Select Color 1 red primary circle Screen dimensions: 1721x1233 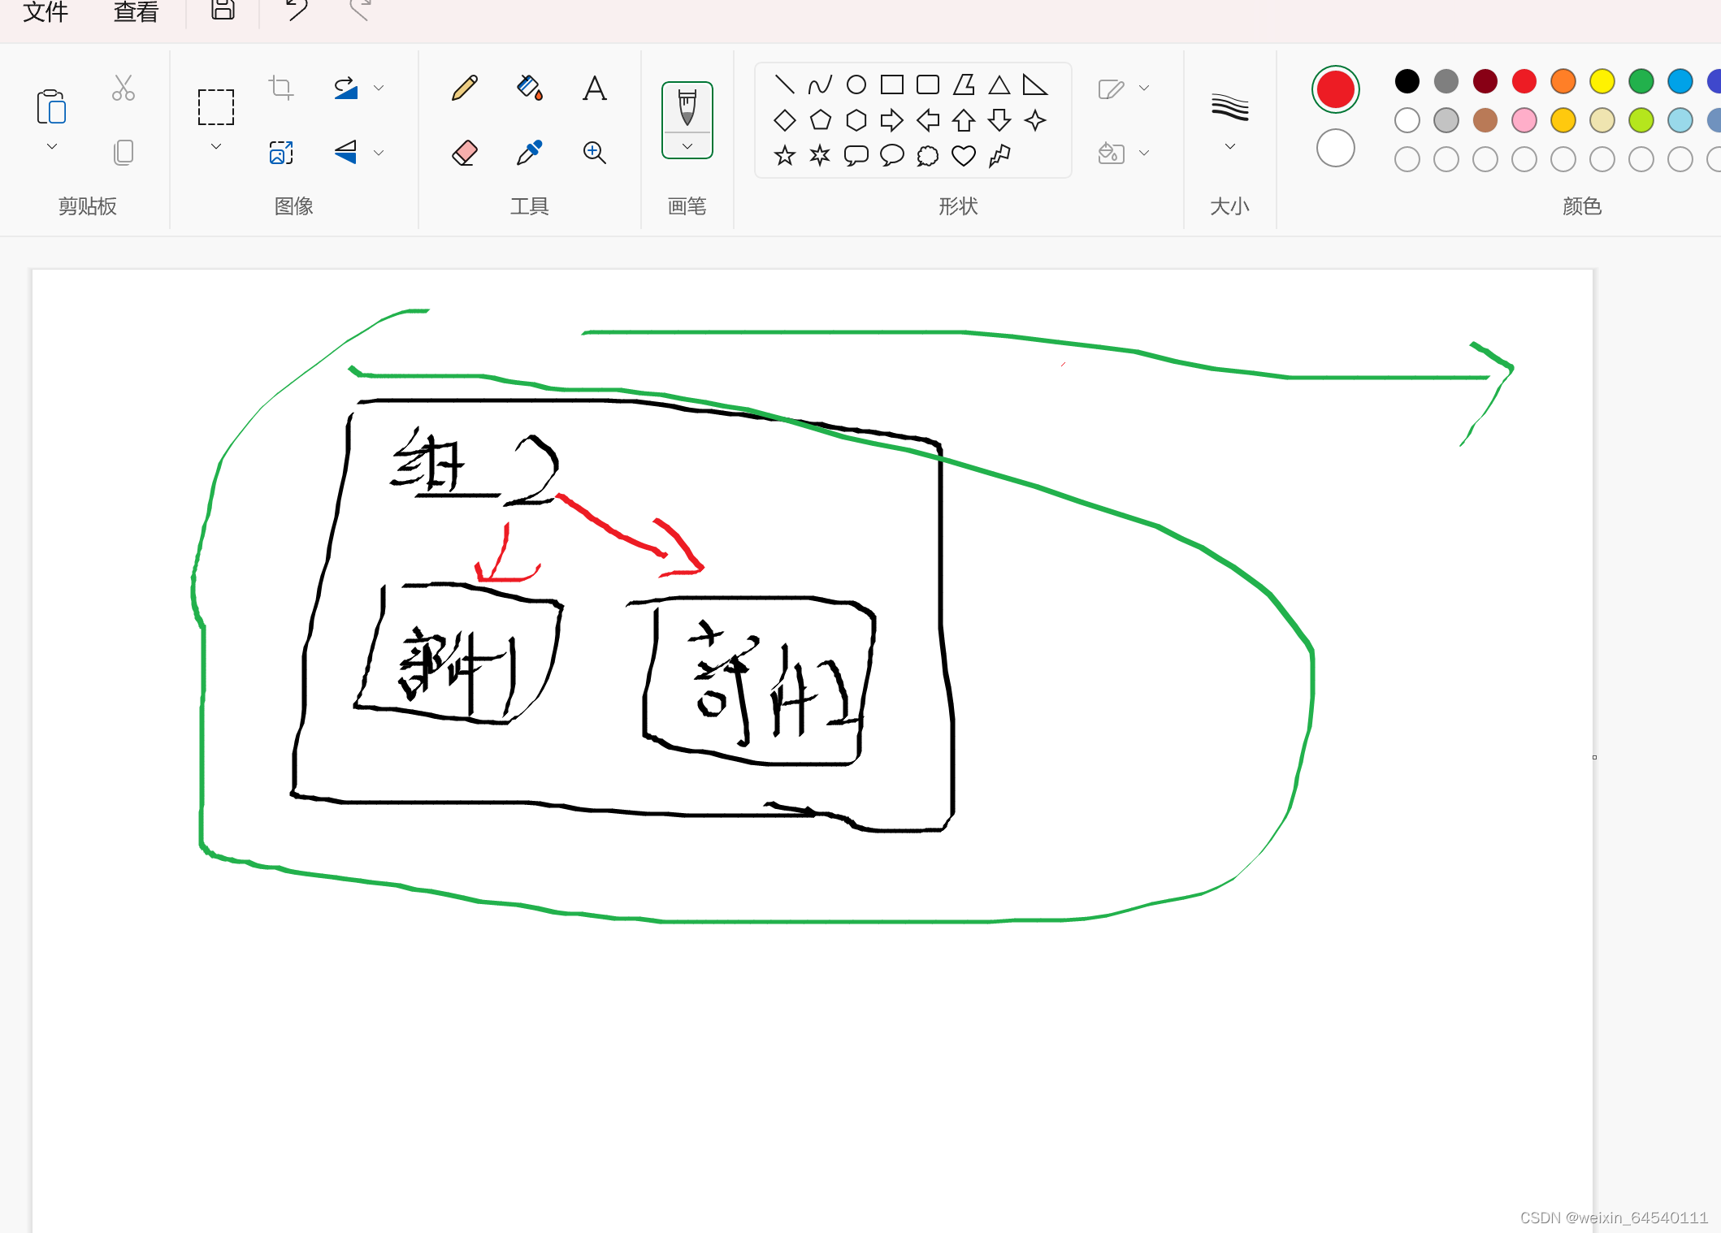pos(1335,89)
